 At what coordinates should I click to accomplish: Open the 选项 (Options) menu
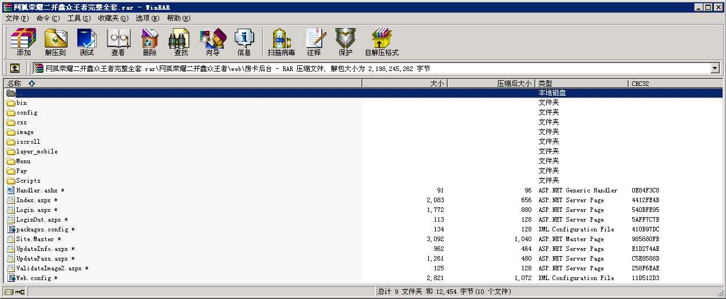click(148, 18)
